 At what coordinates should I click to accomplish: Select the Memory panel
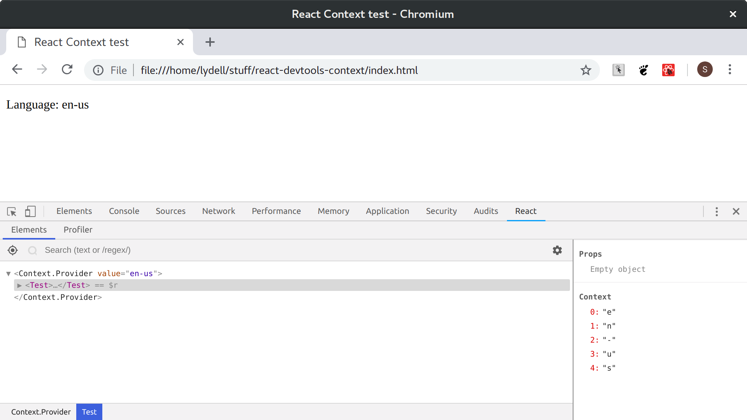click(x=333, y=211)
